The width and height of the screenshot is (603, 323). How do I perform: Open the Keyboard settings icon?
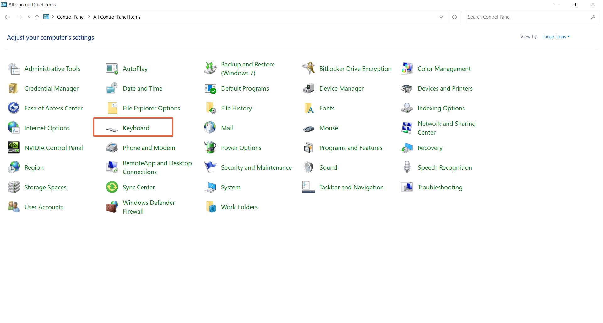point(112,128)
